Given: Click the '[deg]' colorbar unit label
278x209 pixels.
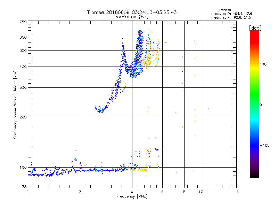Looking at the screenshot, I should click(255, 28).
